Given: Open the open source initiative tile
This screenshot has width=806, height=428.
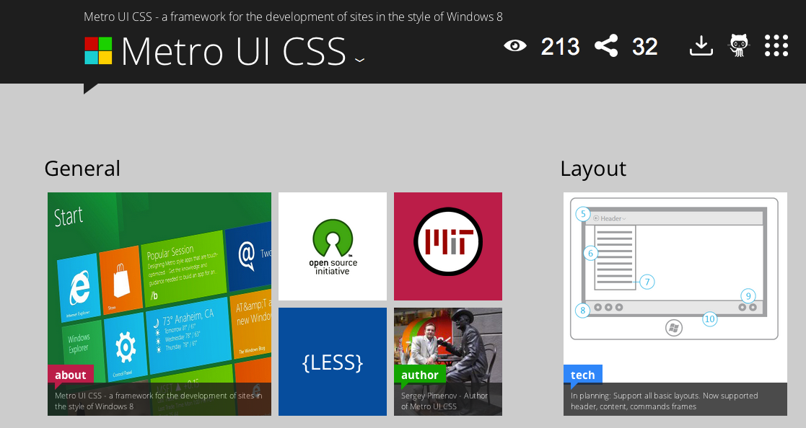Looking at the screenshot, I should [x=333, y=246].
